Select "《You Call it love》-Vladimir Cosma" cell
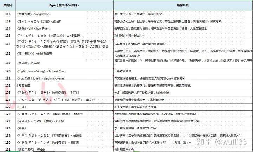 click(64, 78)
